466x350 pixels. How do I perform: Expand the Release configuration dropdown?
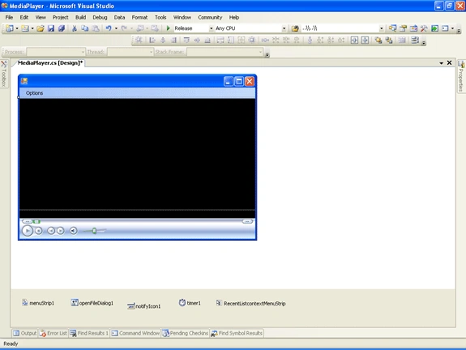click(x=211, y=28)
